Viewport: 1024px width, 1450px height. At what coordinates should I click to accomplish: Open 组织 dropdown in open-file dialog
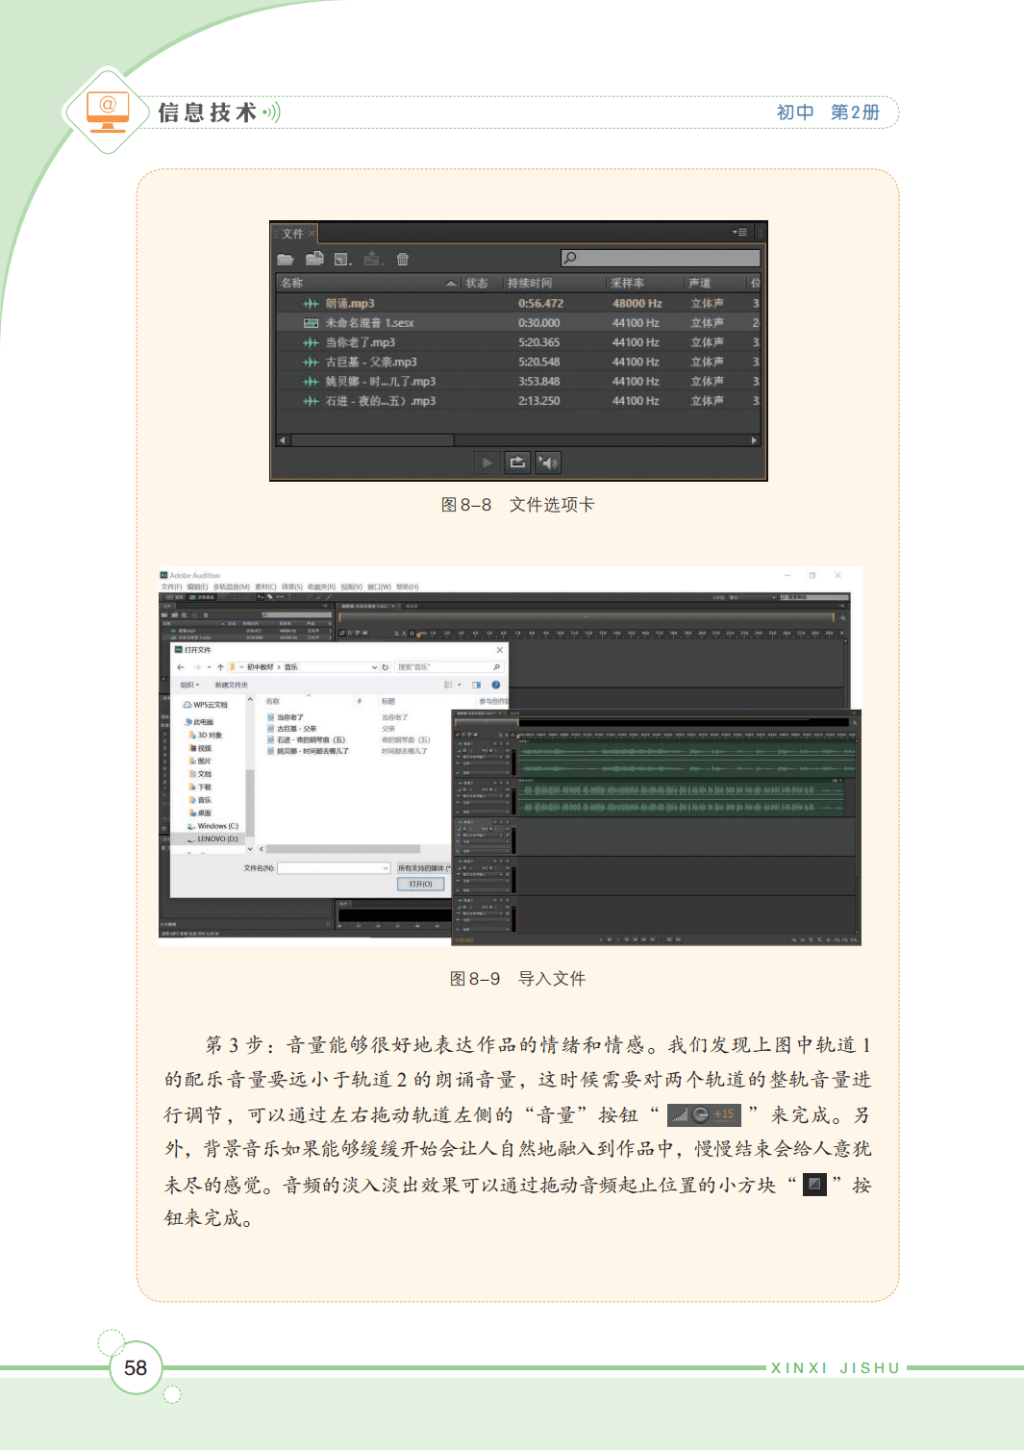click(189, 685)
